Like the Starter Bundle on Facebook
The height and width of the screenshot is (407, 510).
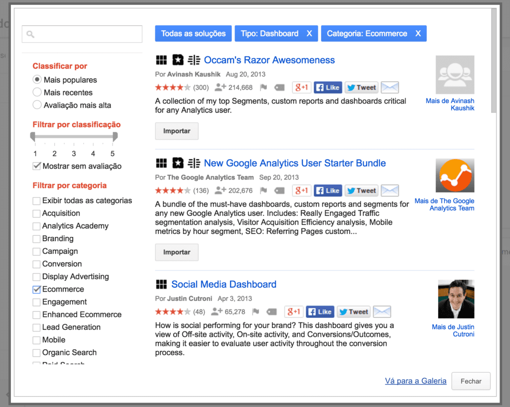[x=328, y=191]
